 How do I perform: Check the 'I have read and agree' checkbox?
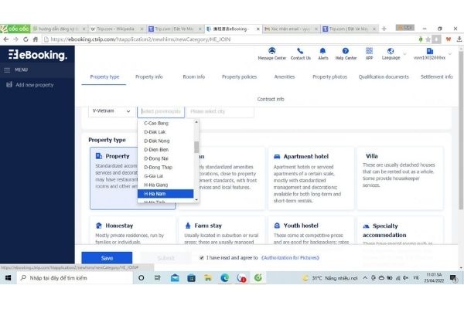pos(201,258)
